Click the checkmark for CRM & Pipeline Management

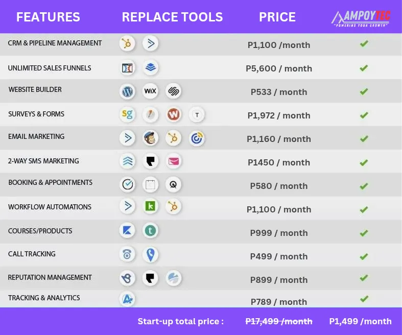(364, 43)
